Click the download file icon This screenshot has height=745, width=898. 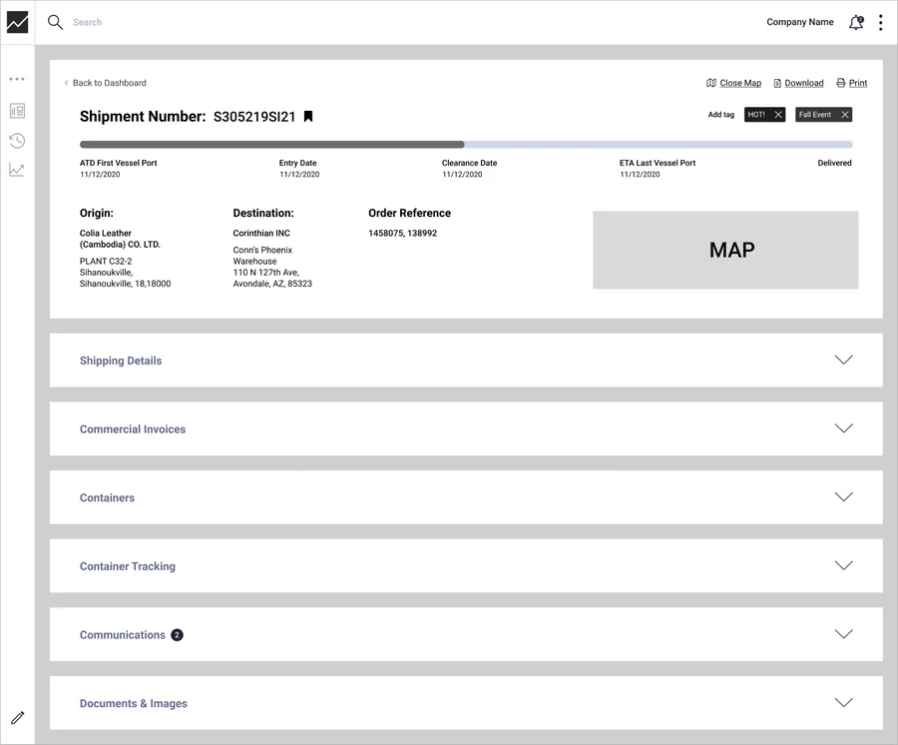(777, 84)
